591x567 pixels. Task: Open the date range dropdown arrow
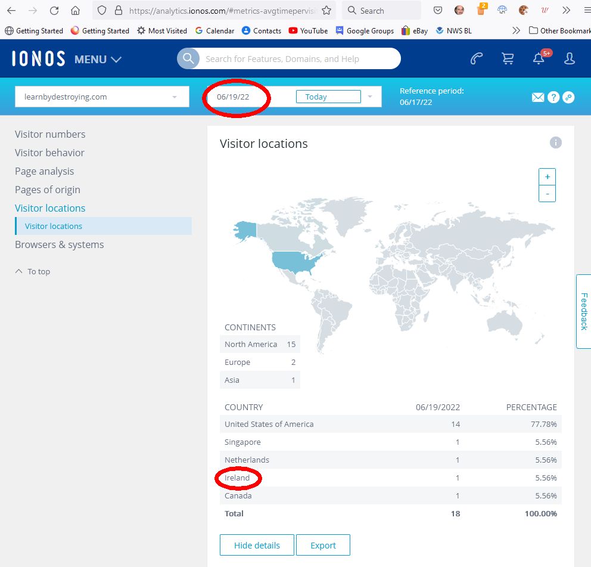[370, 97]
